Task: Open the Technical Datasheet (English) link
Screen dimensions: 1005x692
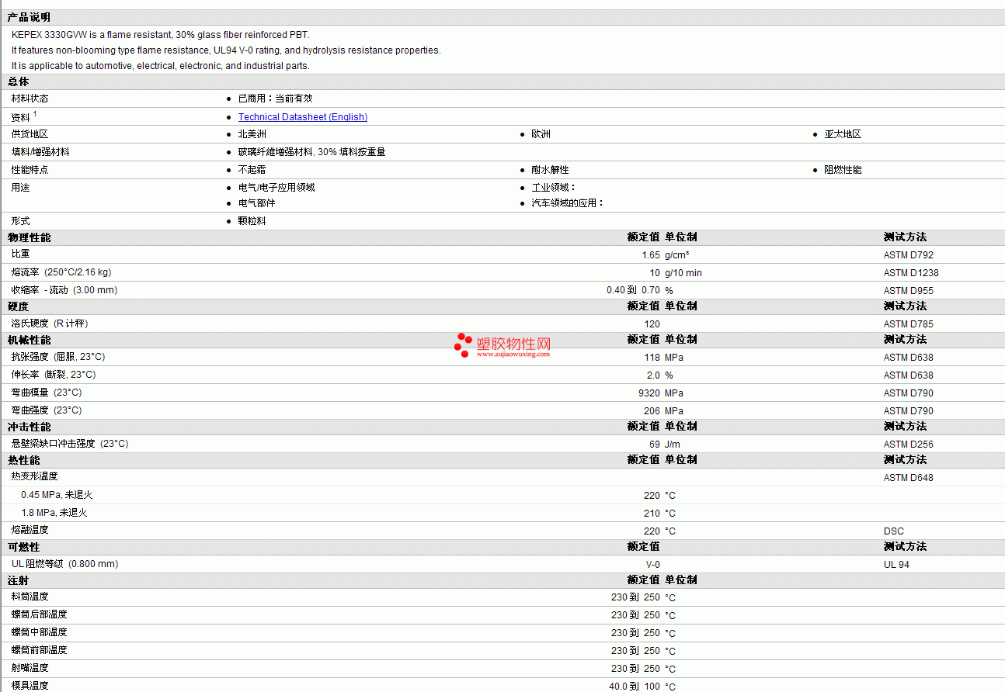Action: (303, 117)
